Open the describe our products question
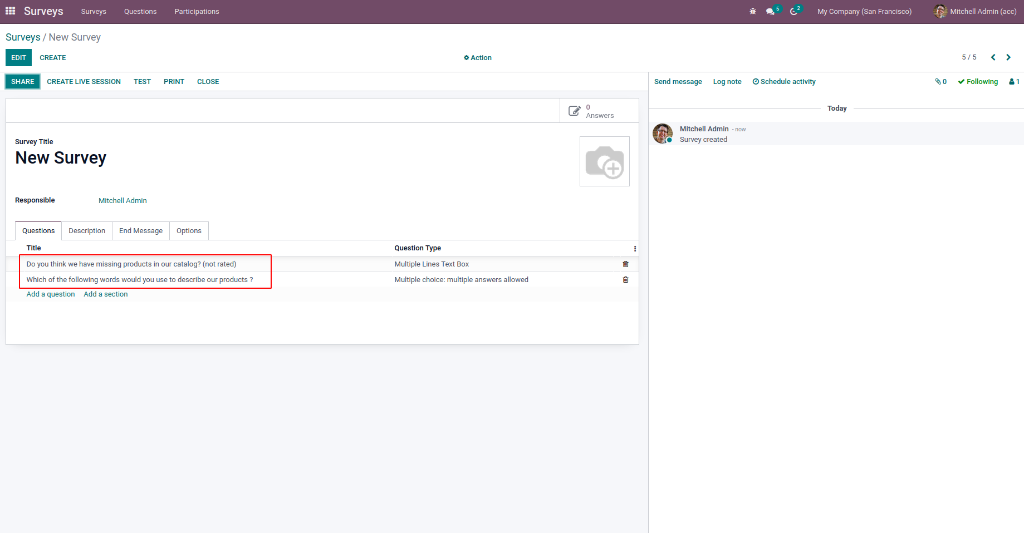 click(140, 280)
